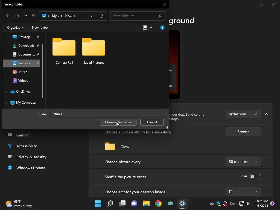Open Google Chrome from taskbar
The width and height of the screenshot is (280, 210).
coord(158,203)
